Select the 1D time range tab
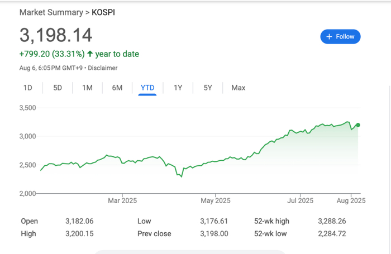The image size is (391, 254). 27,88
